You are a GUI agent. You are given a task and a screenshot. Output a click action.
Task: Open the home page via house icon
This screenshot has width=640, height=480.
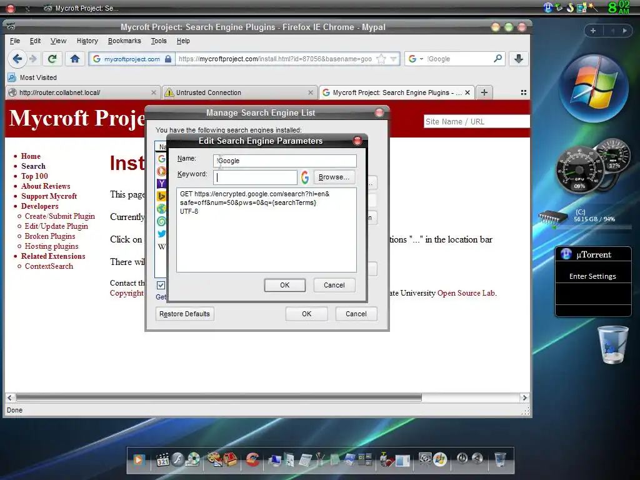click(75, 59)
